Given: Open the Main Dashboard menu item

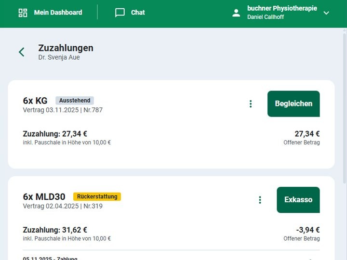Looking at the screenshot, I should tap(58, 13).
